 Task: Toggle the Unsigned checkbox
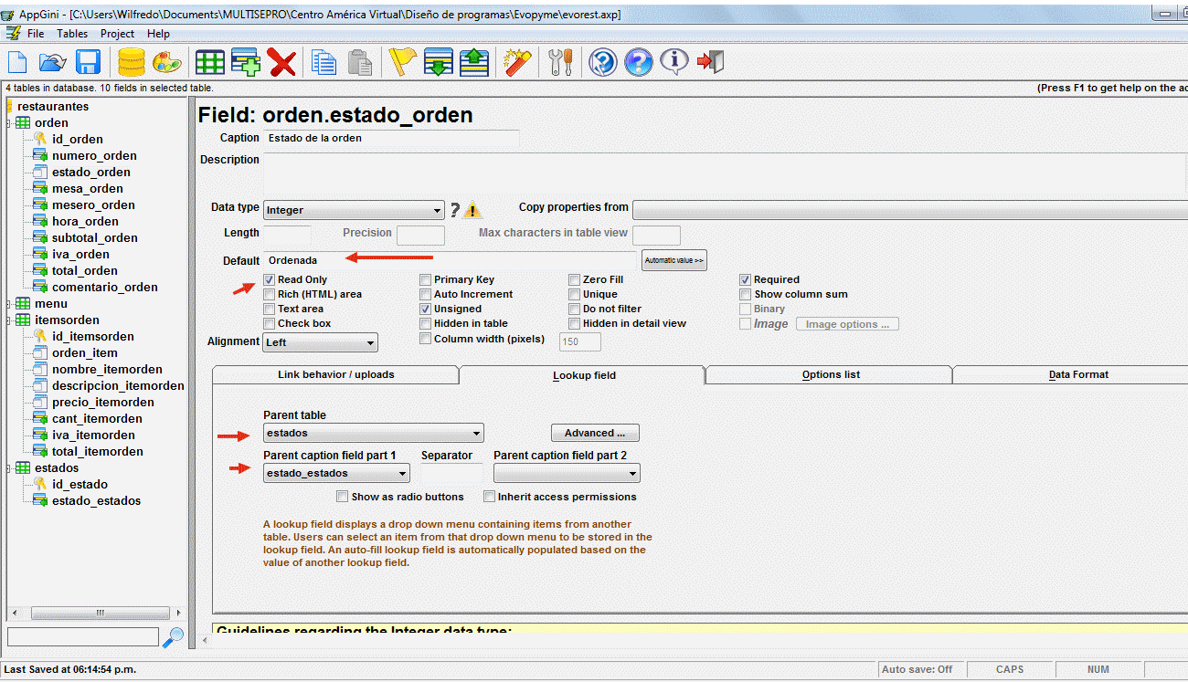(426, 309)
